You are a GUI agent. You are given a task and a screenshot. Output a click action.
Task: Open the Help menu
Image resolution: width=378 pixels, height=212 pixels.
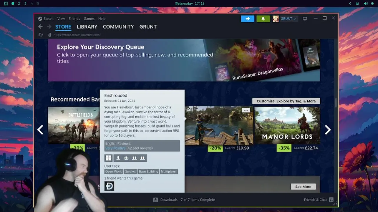102,19
